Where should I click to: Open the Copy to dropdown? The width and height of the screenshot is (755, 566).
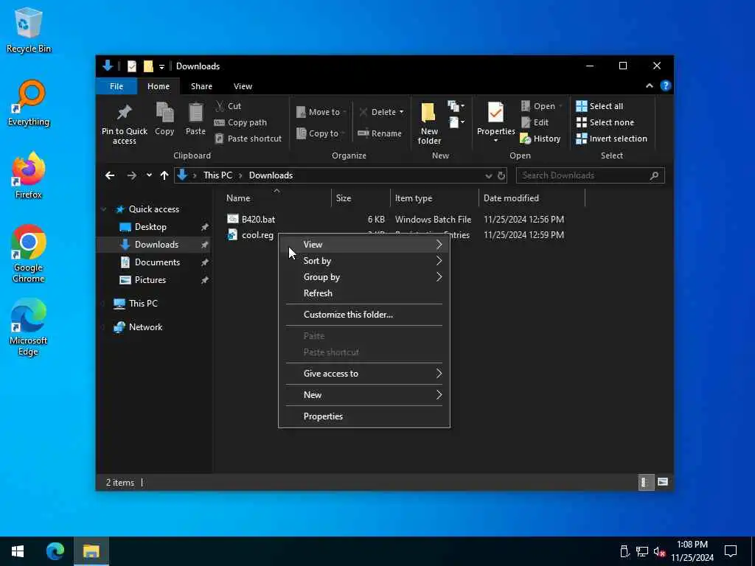(321, 133)
